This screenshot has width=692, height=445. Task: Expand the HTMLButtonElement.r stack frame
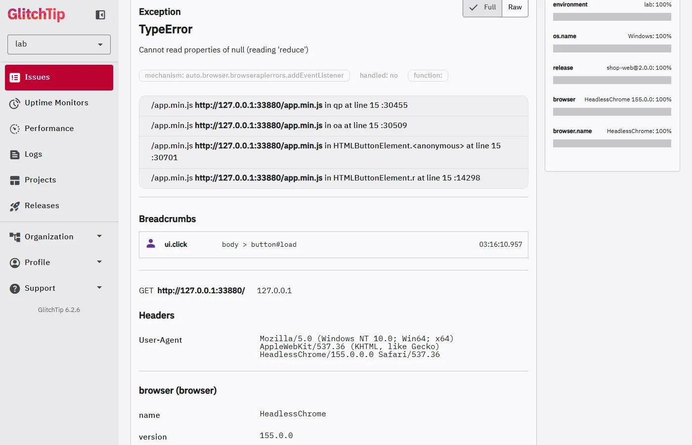334,178
